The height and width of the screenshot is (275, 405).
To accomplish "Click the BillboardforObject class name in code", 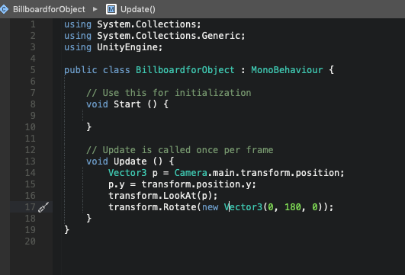I will tap(185, 70).
